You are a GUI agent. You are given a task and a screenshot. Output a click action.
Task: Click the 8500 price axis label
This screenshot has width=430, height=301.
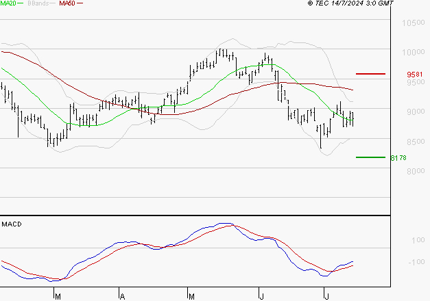(x=416, y=142)
